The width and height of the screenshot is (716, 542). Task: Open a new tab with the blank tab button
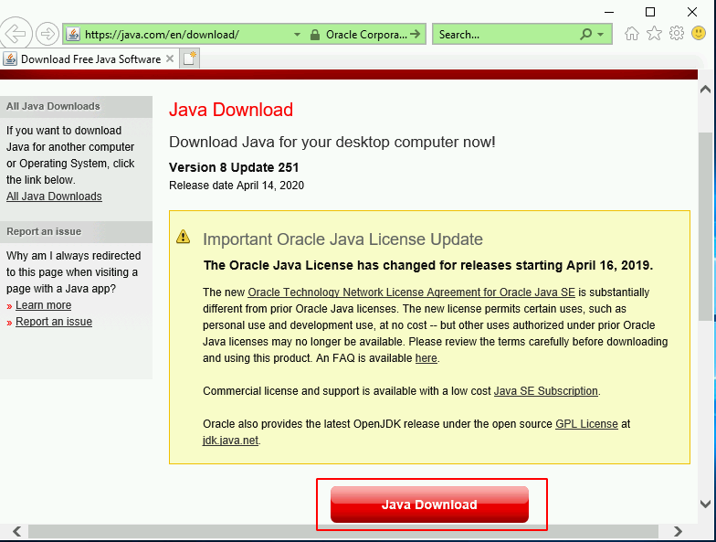click(189, 58)
